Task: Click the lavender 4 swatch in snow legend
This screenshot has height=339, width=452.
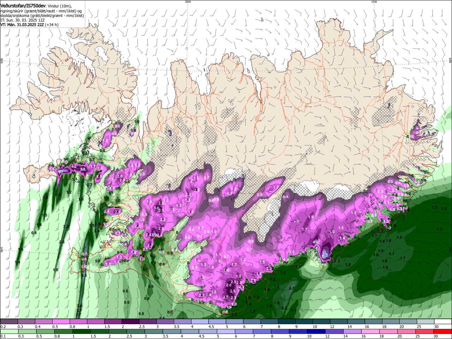Action: [200, 322]
